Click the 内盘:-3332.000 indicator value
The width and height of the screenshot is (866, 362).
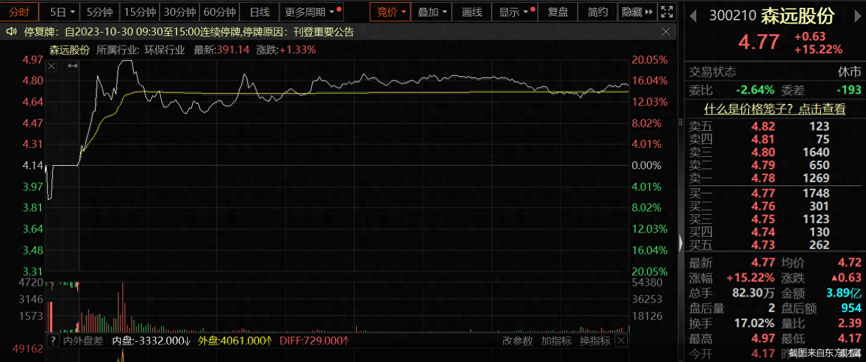click(x=151, y=341)
